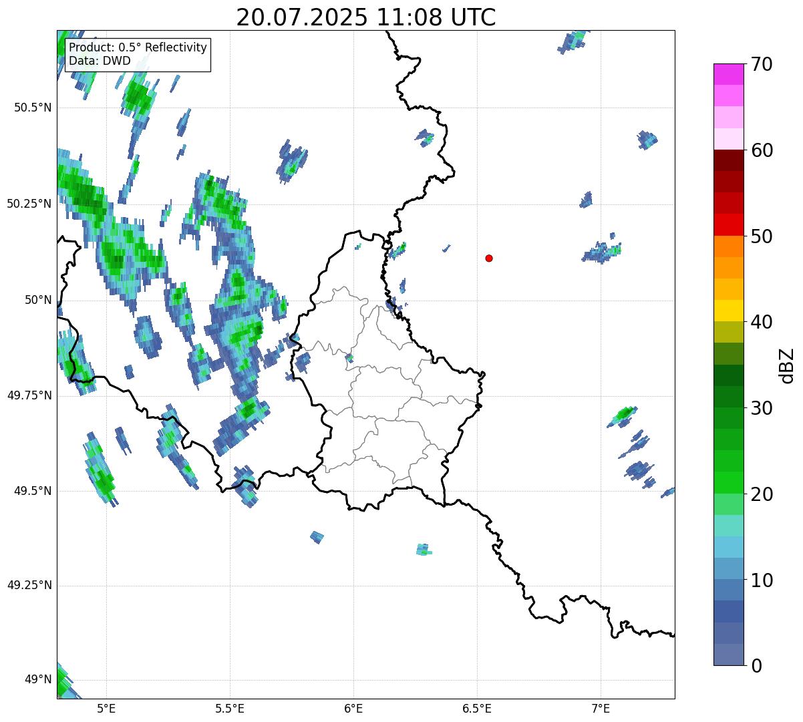
Task: Click the 49°N latitude label
Action: point(37,680)
